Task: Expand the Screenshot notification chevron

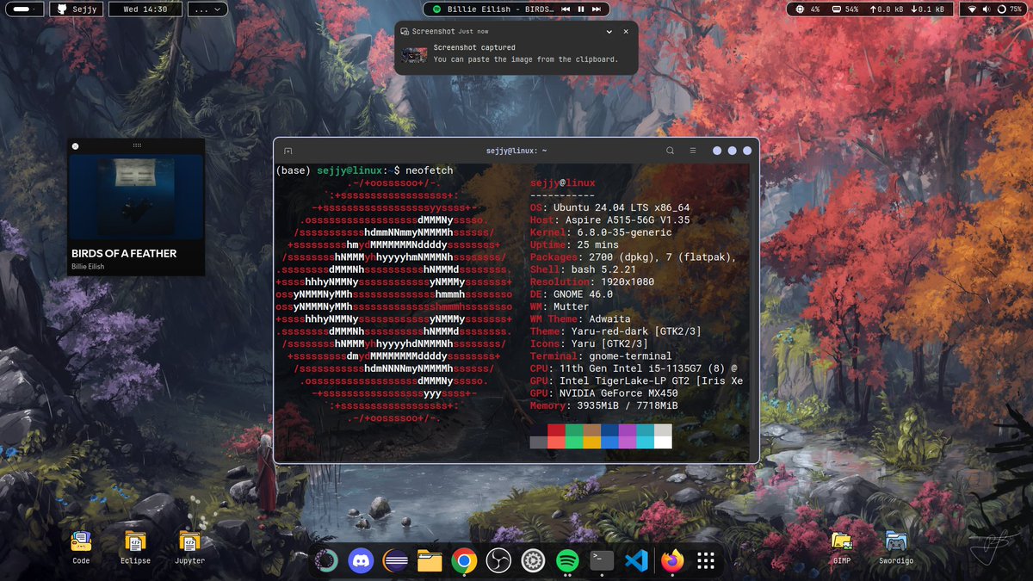Action: coord(609,31)
